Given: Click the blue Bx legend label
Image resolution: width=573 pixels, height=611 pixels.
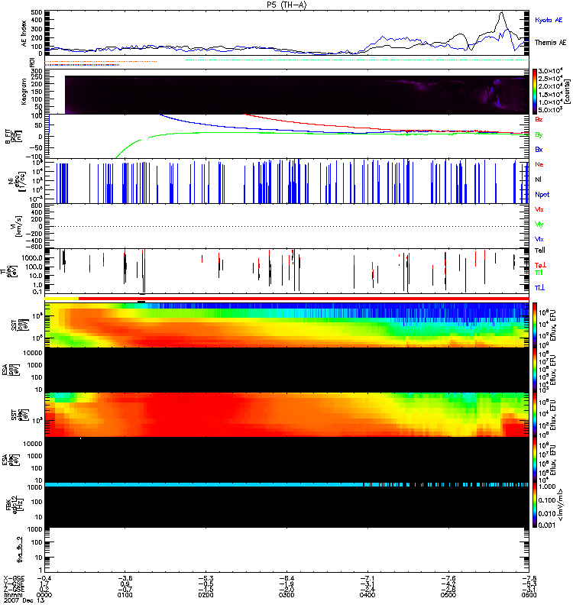Looking at the screenshot, I should pyautogui.click(x=539, y=149).
